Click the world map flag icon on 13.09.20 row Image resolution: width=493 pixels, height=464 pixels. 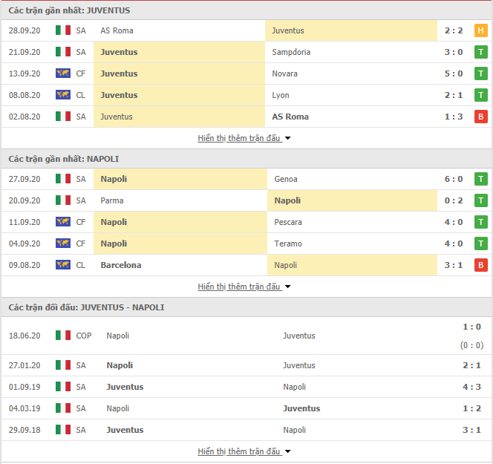[63, 73]
